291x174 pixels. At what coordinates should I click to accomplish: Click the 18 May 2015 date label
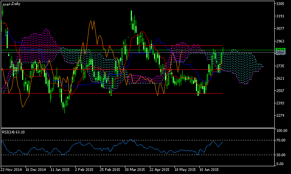coord(185,170)
